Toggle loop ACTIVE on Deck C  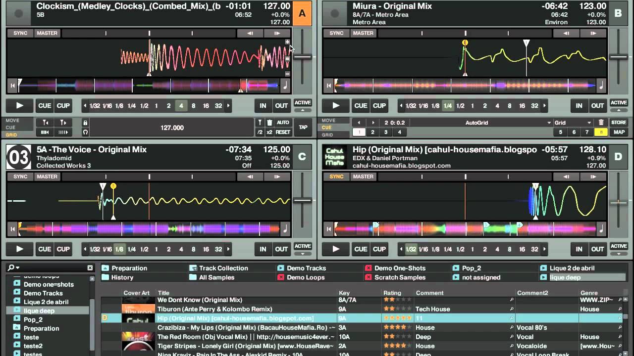click(303, 246)
